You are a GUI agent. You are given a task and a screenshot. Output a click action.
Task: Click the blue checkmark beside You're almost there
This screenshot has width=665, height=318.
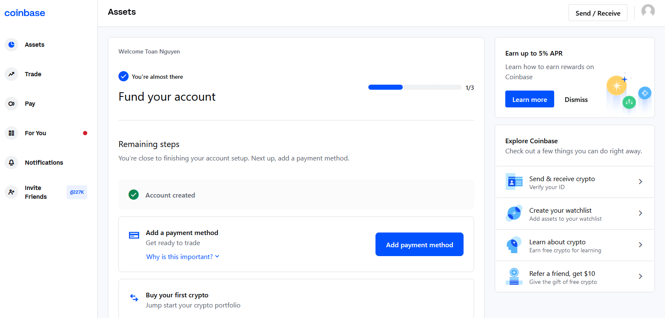tap(123, 76)
